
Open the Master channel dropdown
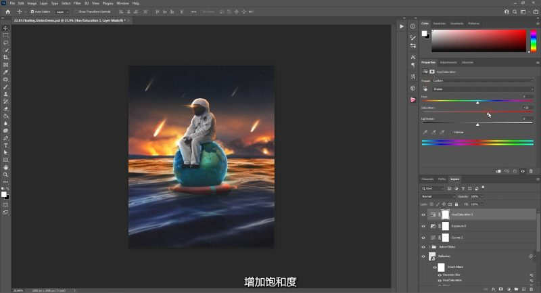pos(483,89)
